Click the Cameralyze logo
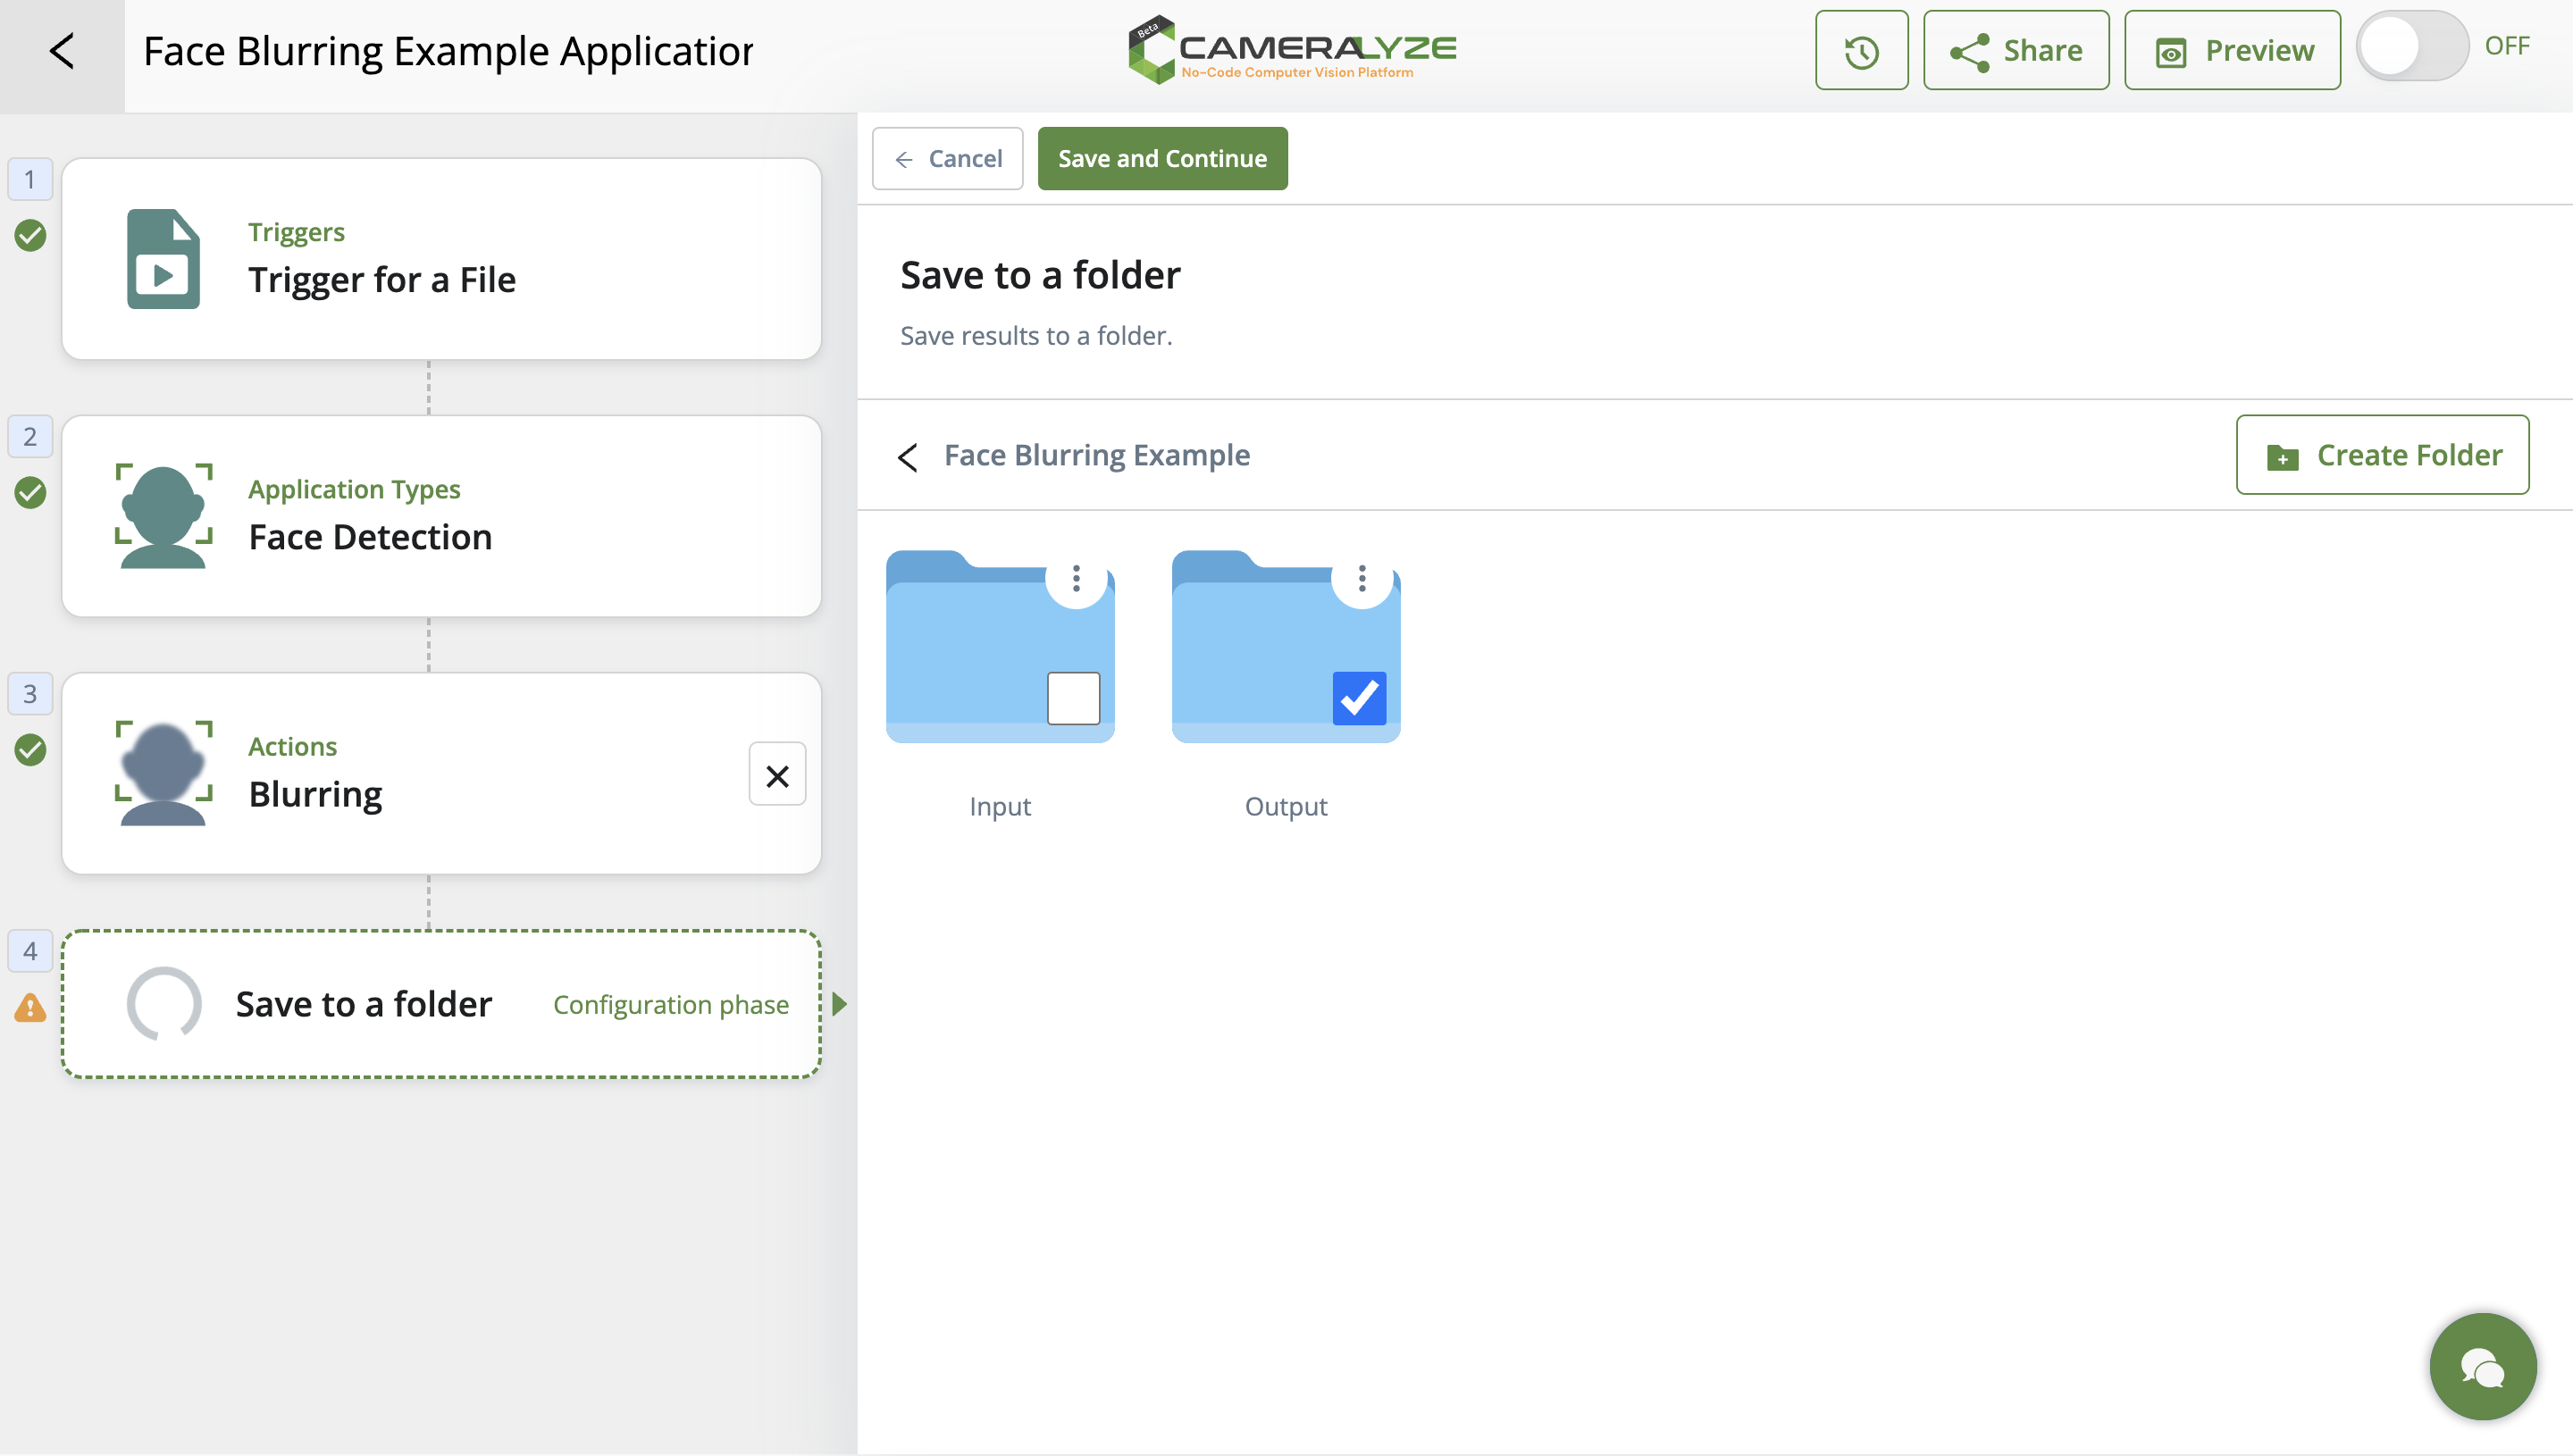The height and width of the screenshot is (1456, 2573). 1292,49
